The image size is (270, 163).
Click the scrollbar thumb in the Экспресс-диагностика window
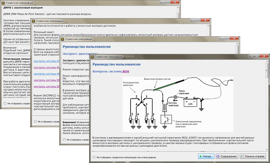pyautogui.click(x=237, y=49)
